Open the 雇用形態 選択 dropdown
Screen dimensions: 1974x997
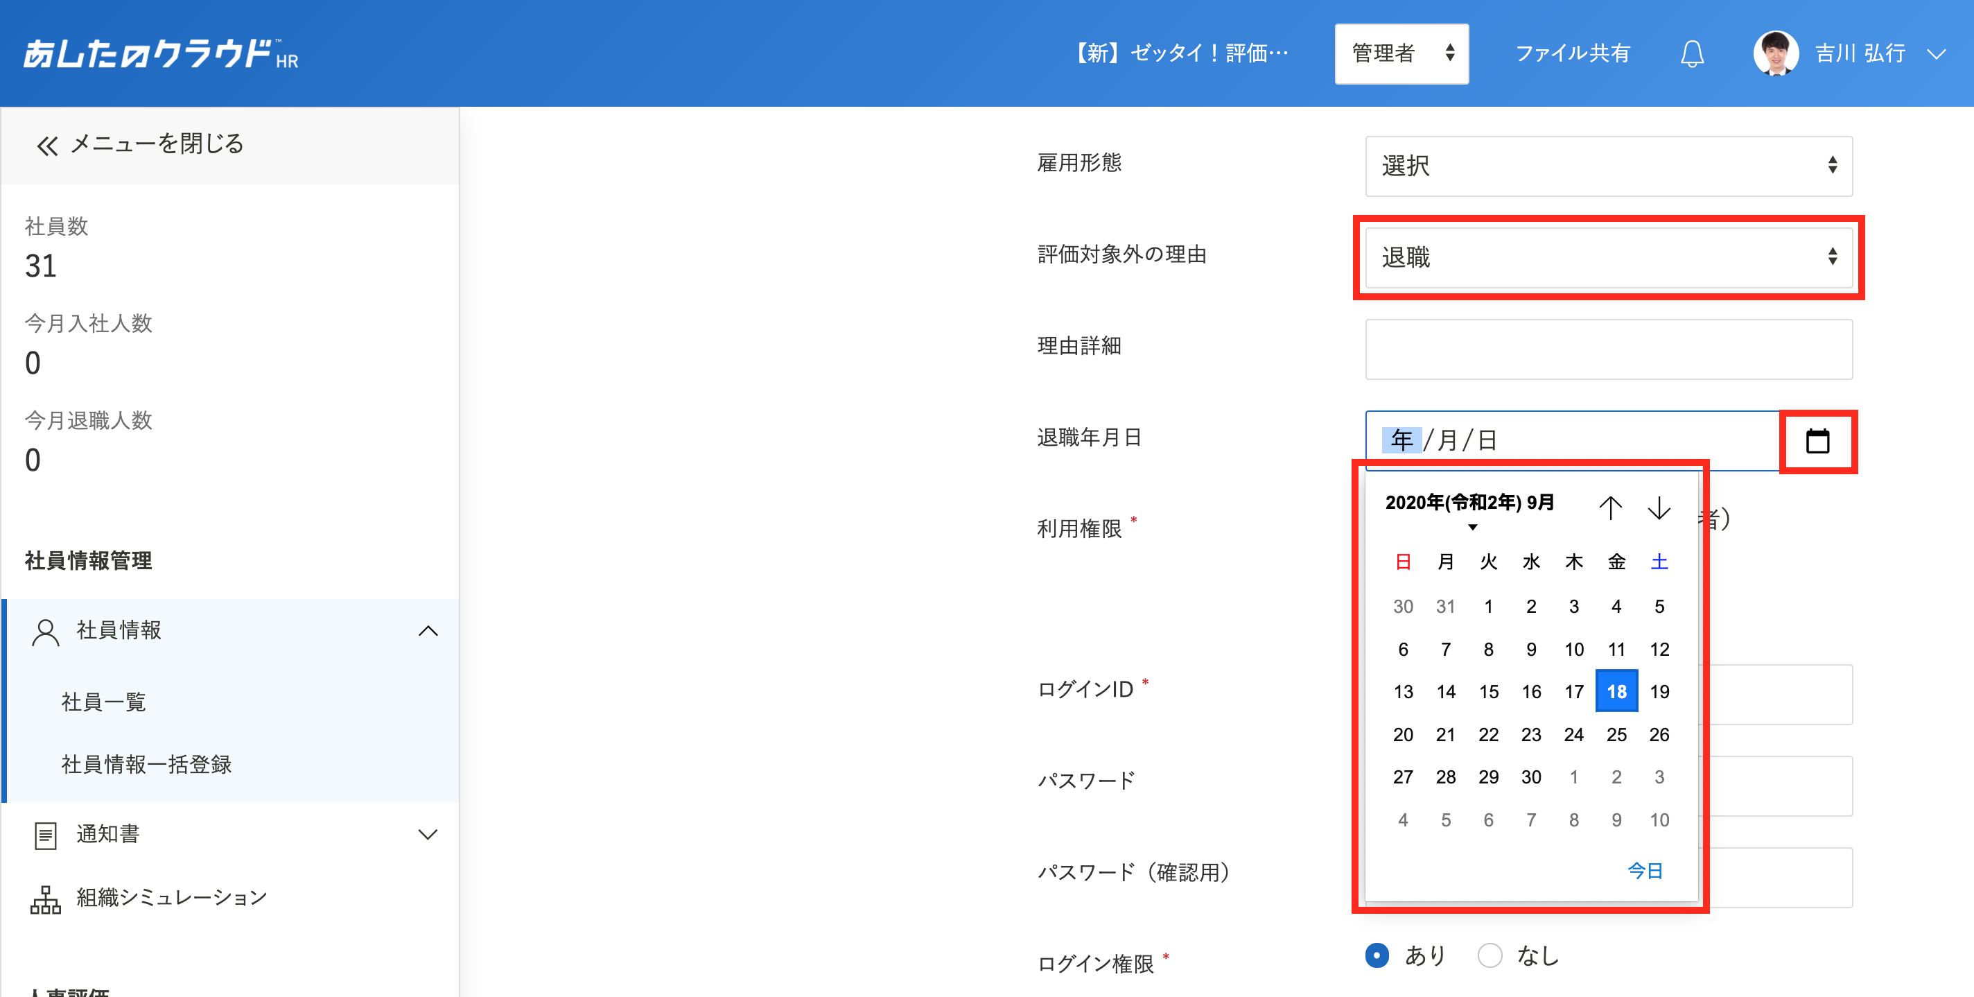1609,166
